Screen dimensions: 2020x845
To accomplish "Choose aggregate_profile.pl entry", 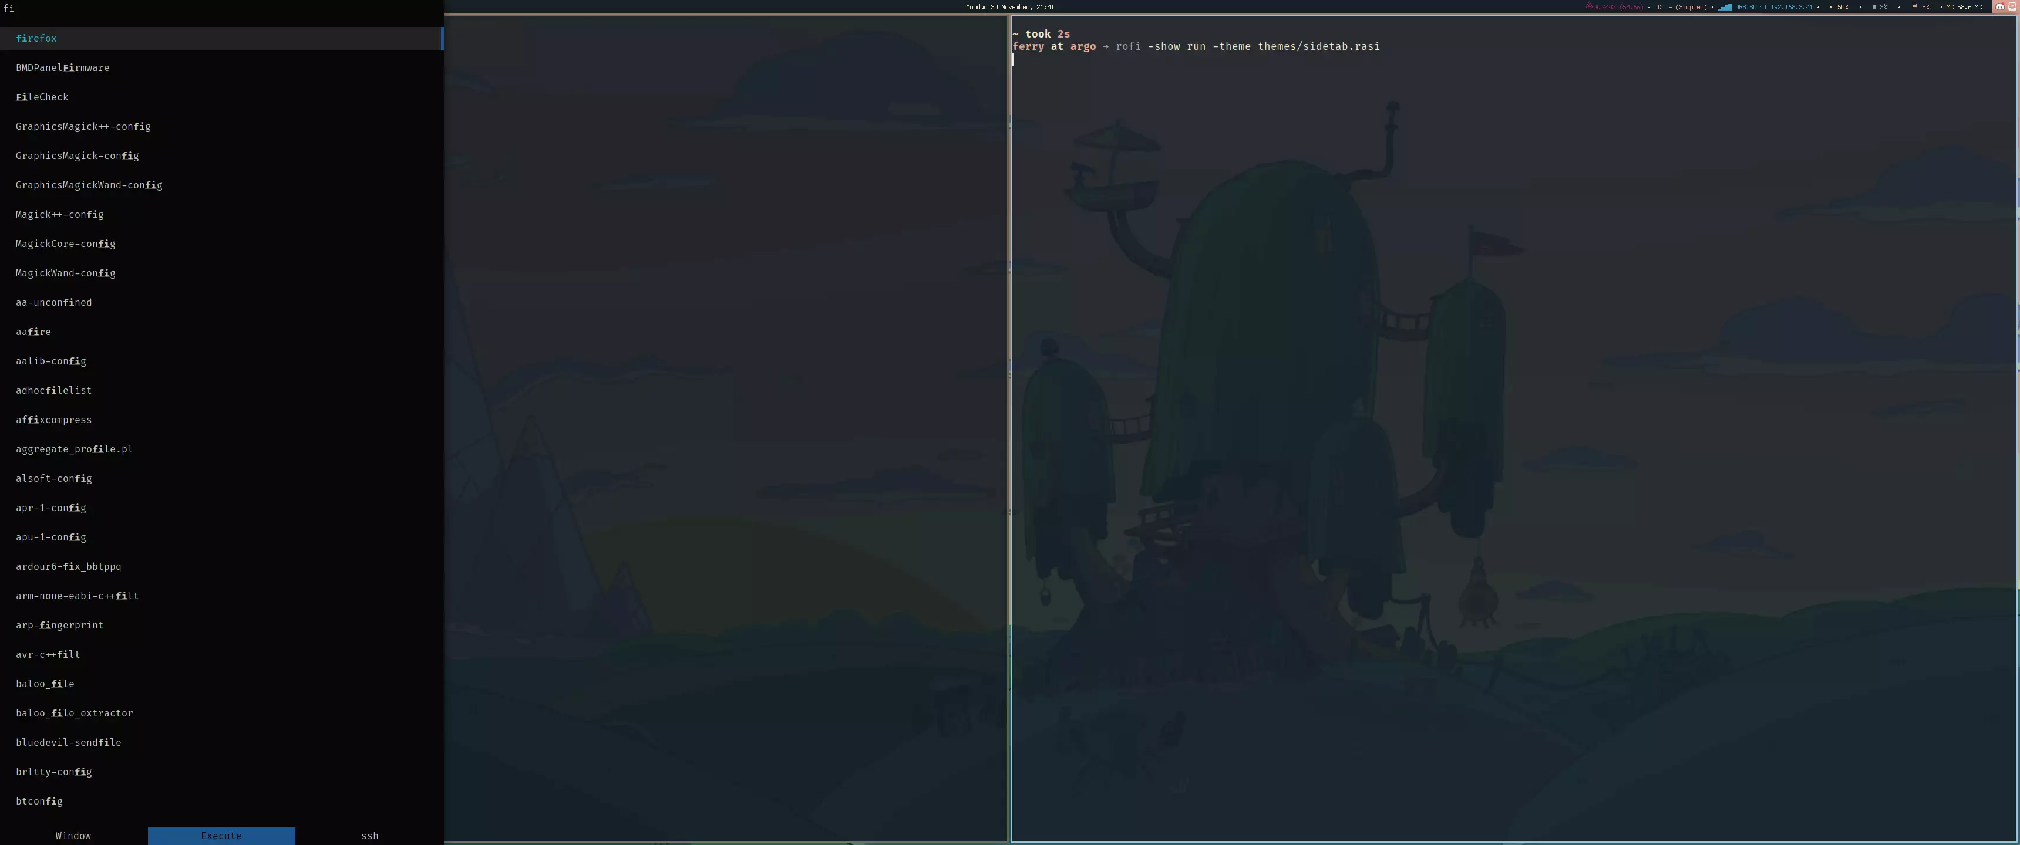I will (221, 449).
